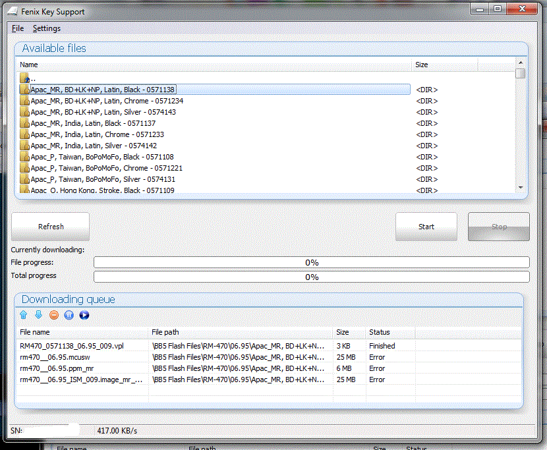Open the Settings menu

(x=46, y=28)
